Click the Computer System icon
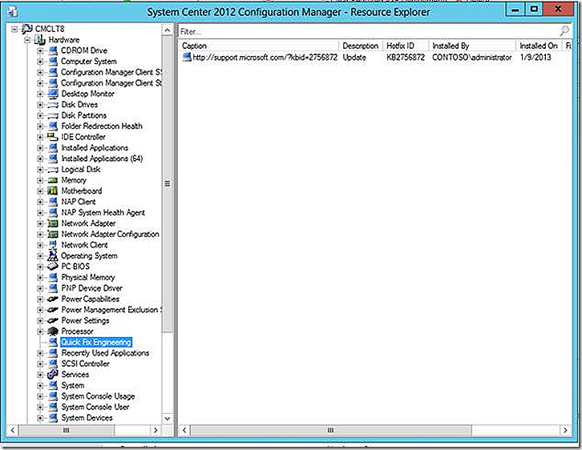The width and height of the screenshot is (582, 450). 53,62
